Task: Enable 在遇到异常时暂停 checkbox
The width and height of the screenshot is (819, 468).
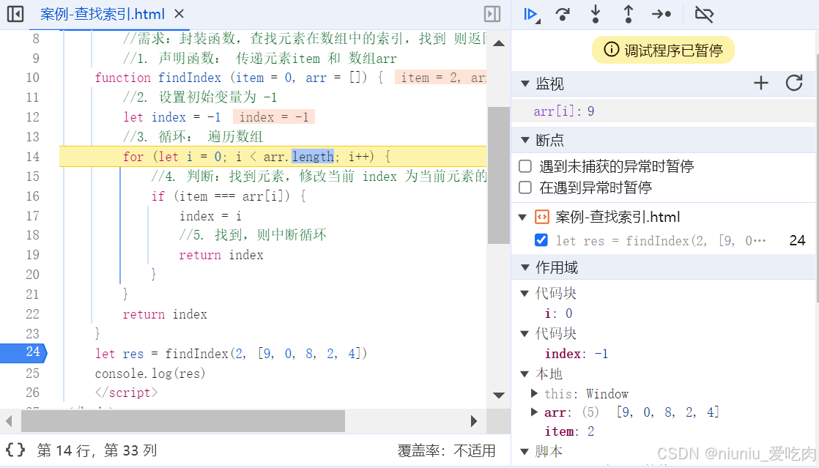Action: coord(525,187)
